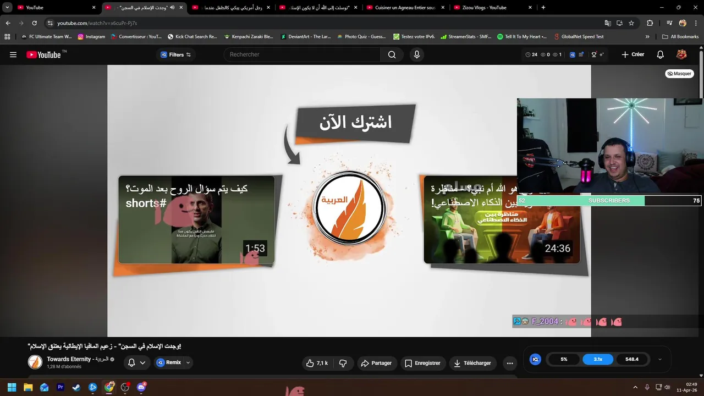This screenshot has width=704, height=396.
Task: Open Discord from the taskbar
Action: (141, 387)
